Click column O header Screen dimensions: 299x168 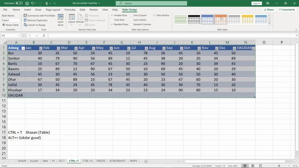(x=264, y=42)
